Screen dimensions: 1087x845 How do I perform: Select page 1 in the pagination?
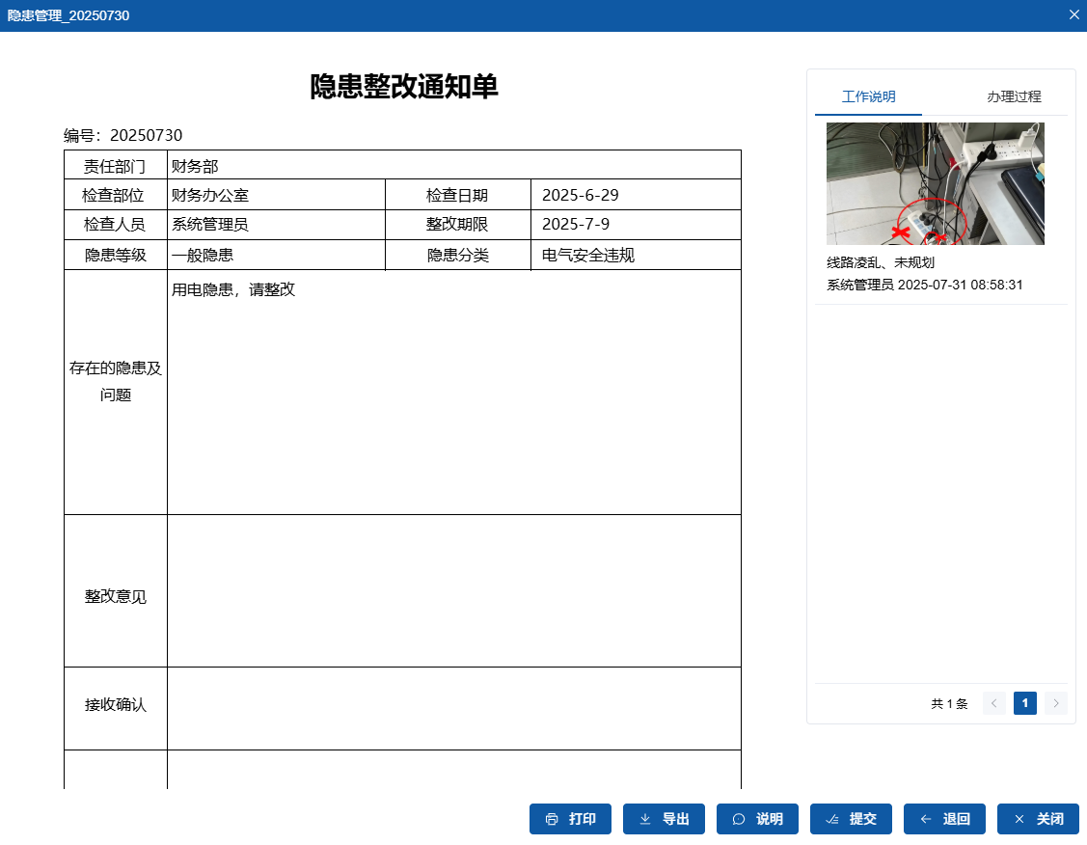pyautogui.click(x=1025, y=703)
